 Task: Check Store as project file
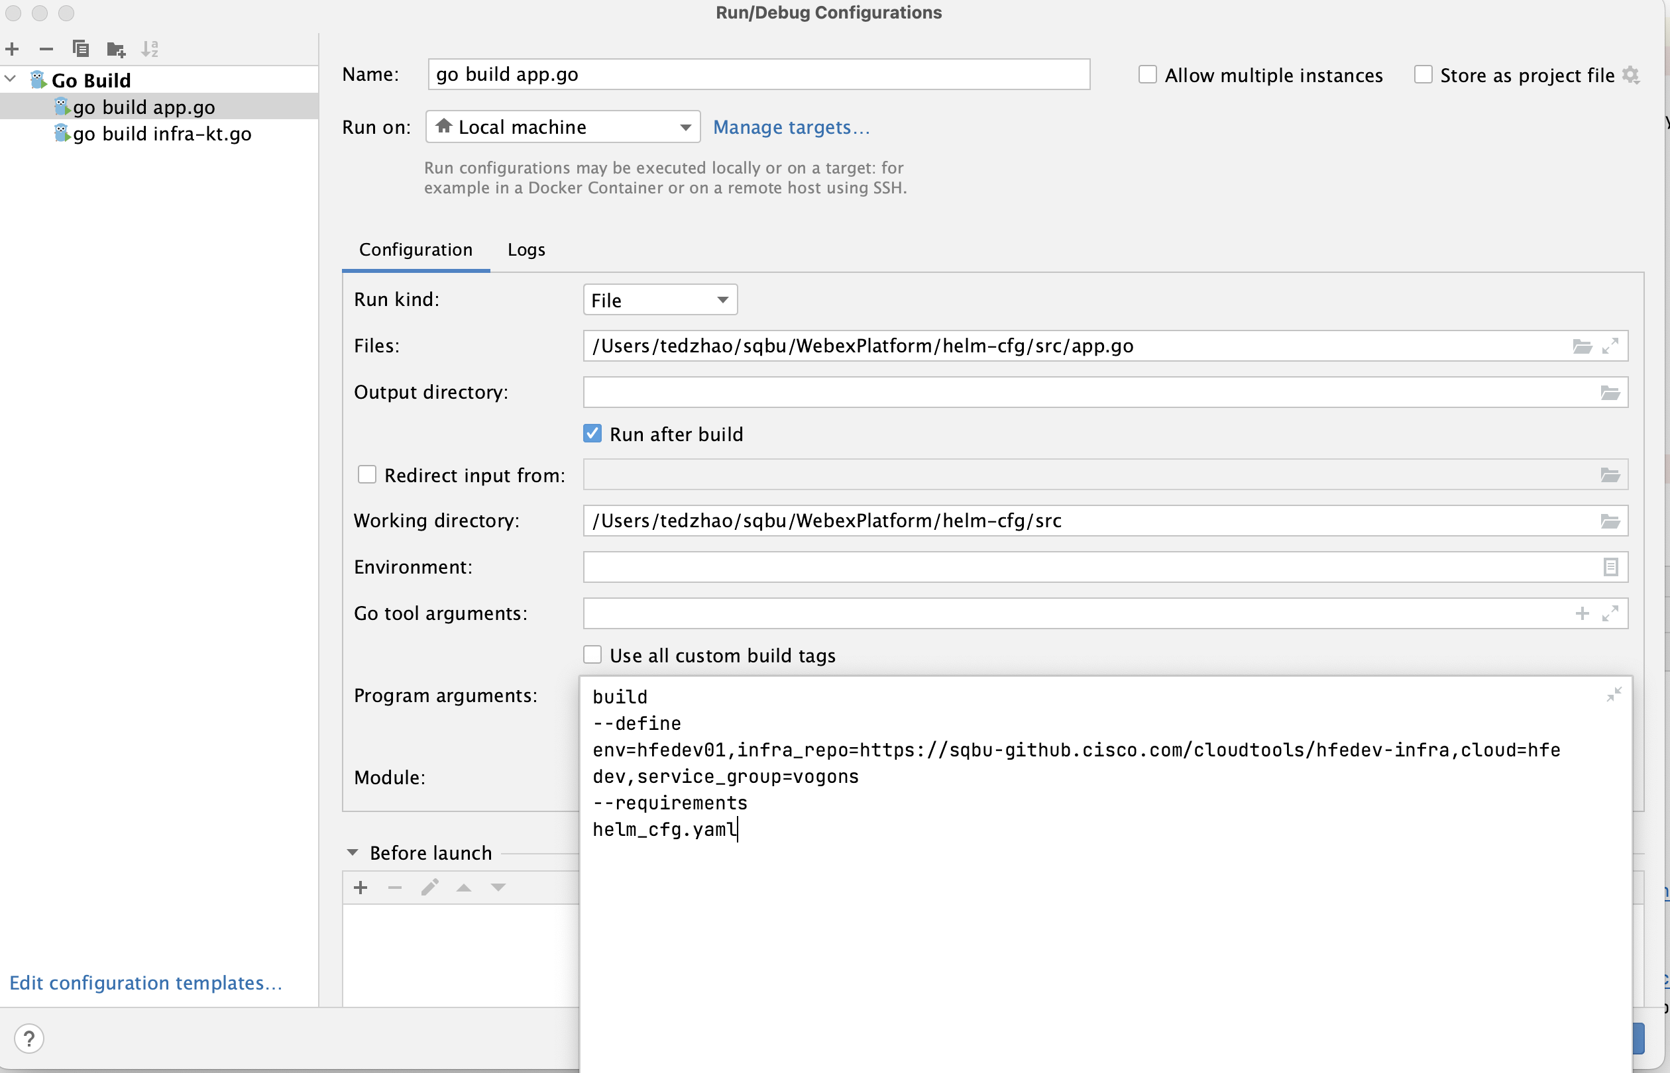(x=1423, y=75)
